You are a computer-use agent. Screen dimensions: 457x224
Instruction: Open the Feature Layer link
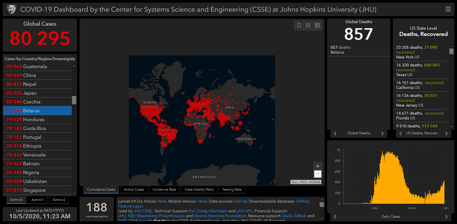click(x=131, y=206)
